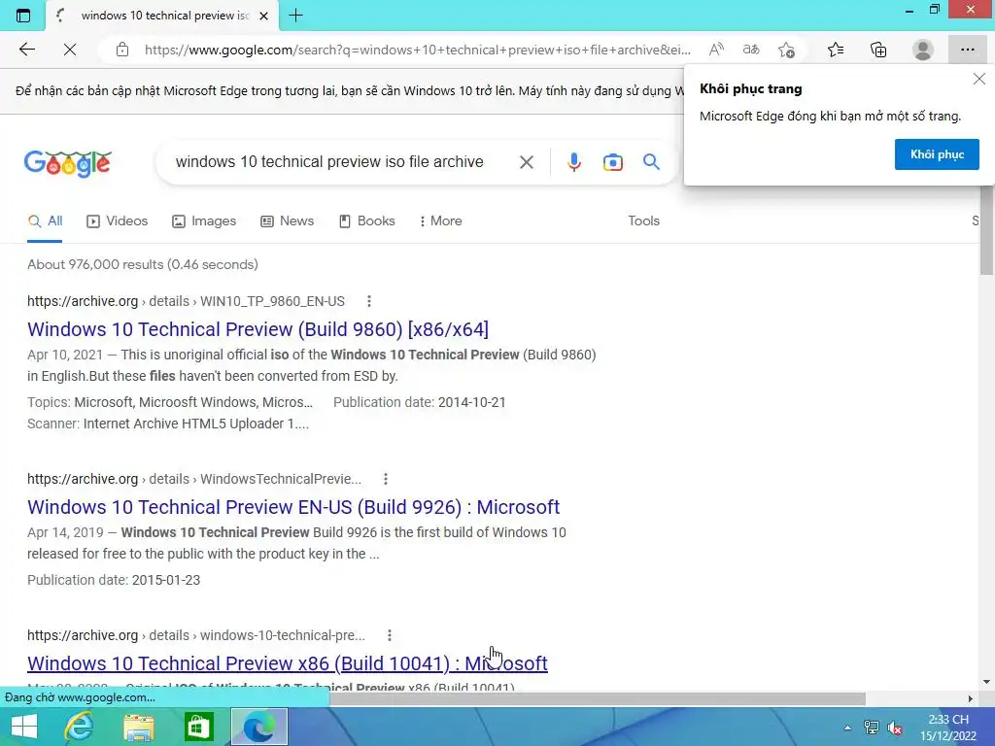Open a new tab
This screenshot has width=995, height=746.
coord(295,16)
